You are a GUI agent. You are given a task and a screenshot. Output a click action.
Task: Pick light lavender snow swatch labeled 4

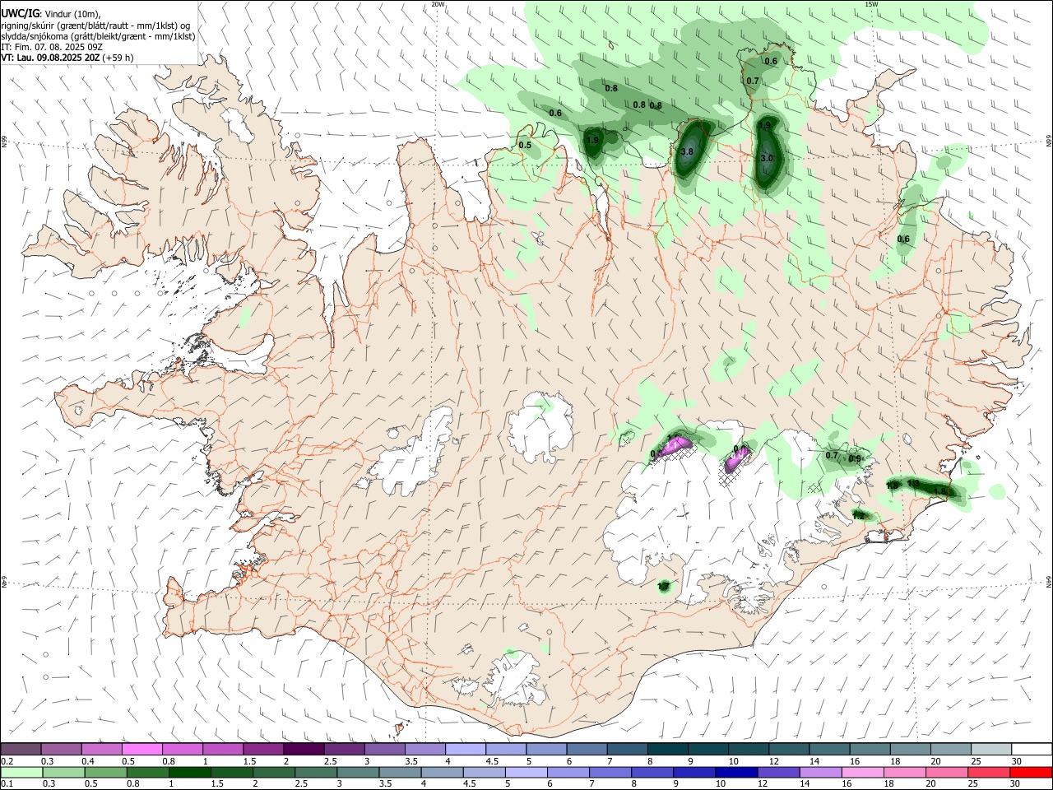click(465, 750)
